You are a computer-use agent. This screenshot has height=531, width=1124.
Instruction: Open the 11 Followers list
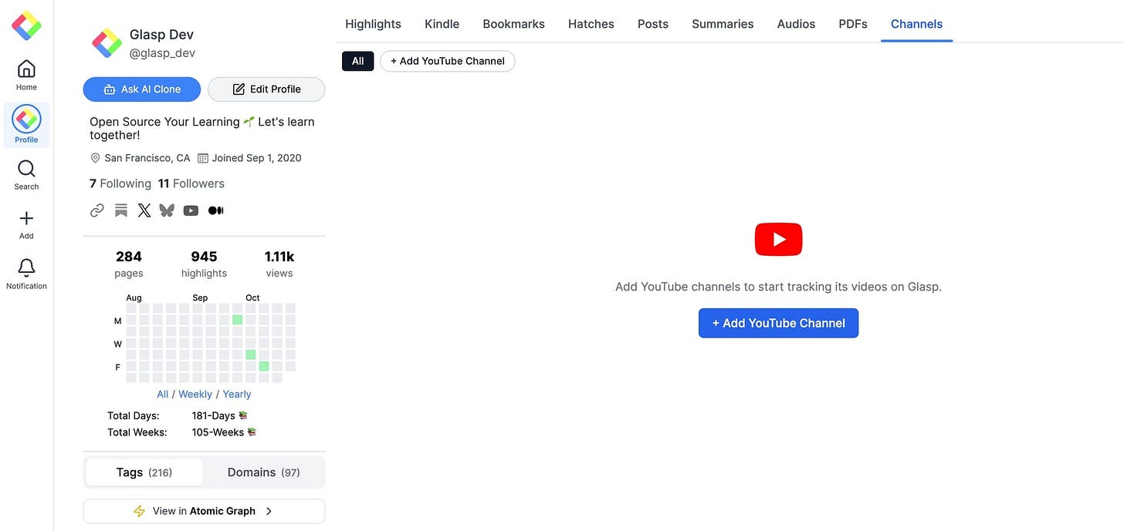coord(191,183)
